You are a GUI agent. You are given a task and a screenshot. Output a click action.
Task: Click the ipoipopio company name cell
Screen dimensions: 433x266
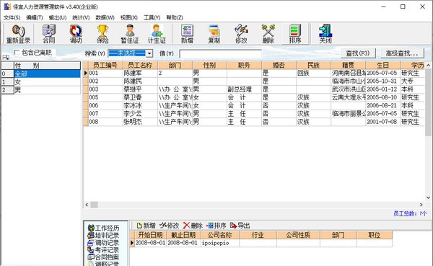point(220,243)
